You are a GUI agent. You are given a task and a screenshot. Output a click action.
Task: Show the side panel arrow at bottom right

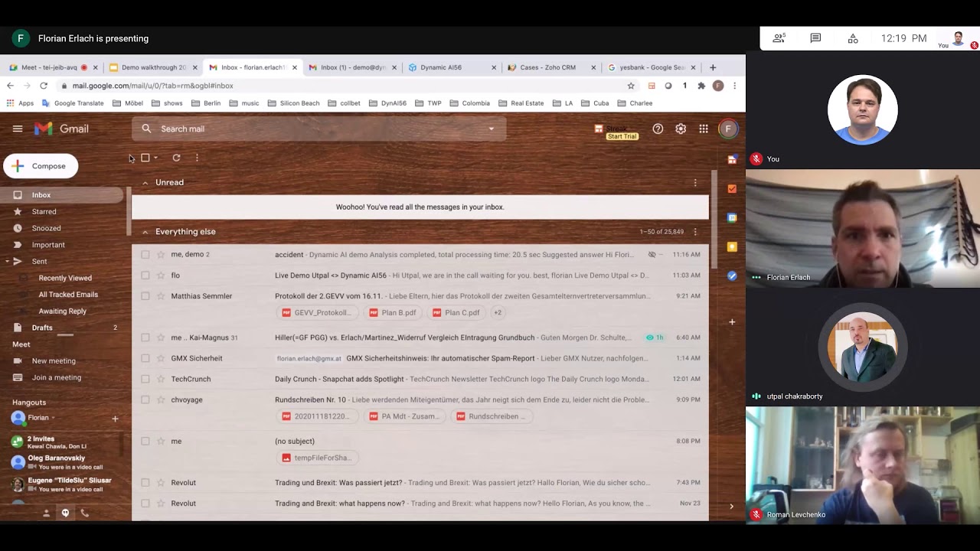[731, 506]
